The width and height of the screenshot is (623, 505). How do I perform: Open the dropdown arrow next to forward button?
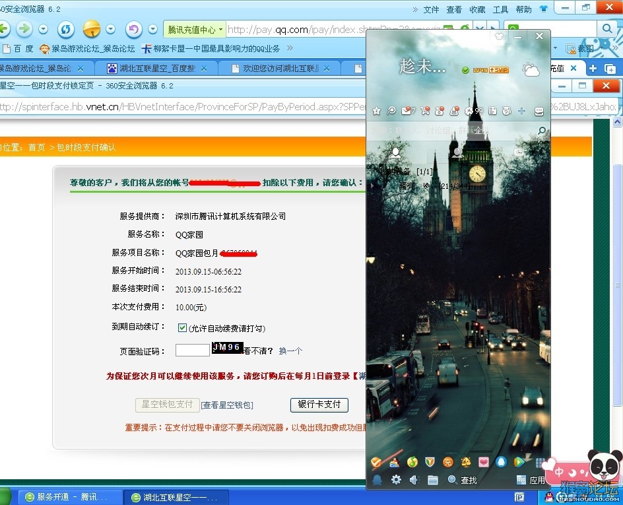click(x=44, y=29)
